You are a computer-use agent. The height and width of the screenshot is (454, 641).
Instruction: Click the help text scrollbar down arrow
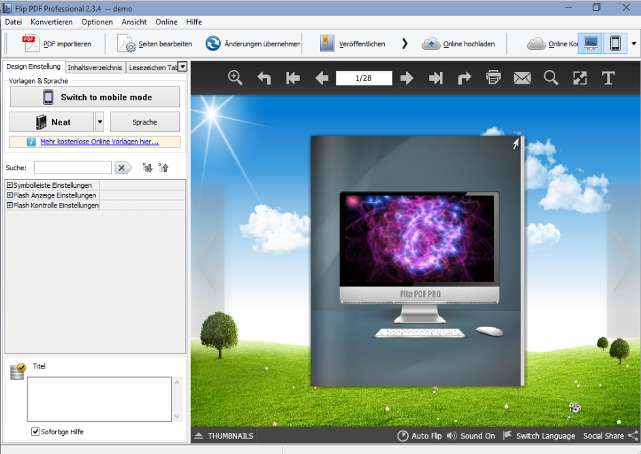click(177, 417)
